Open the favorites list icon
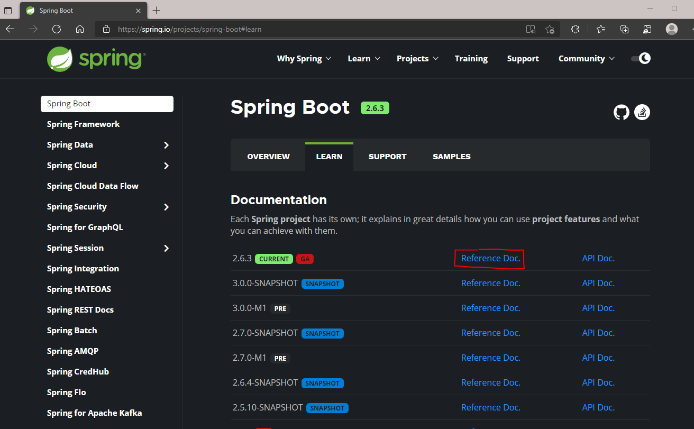Image resolution: width=694 pixels, height=429 pixels. [601, 29]
